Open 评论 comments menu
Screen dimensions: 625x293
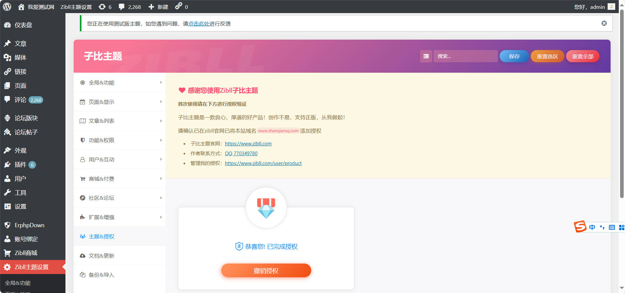click(x=33, y=100)
